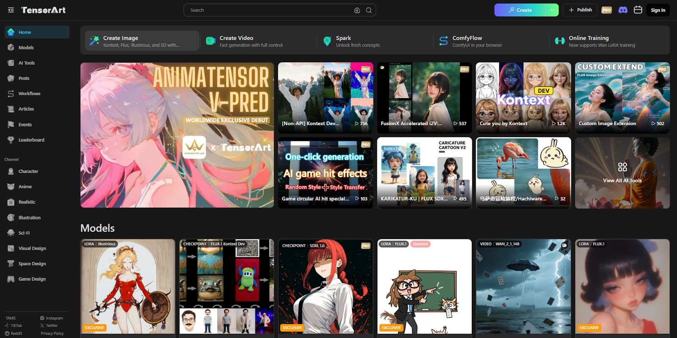Click the magnifier search icon

tap(369, 10)
